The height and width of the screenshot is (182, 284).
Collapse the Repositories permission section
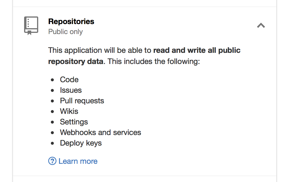coord(261,26)
